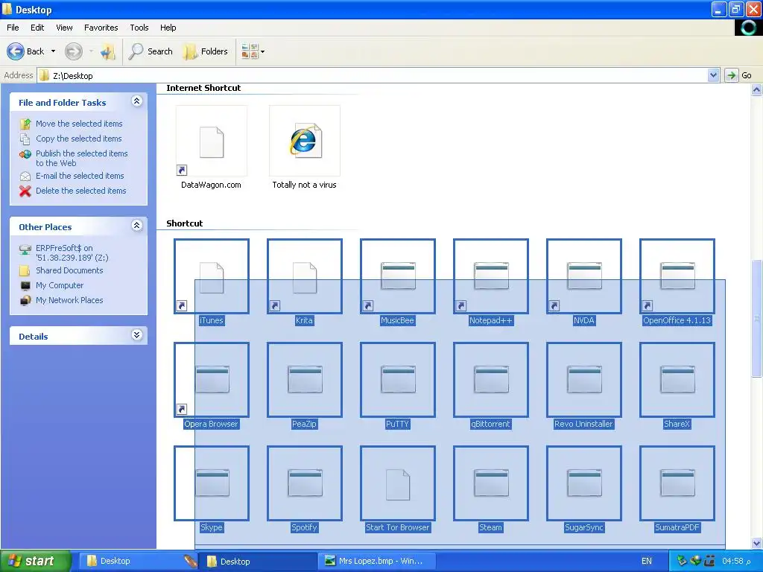Open the Back history dropdown arrow

pos(53,51)
